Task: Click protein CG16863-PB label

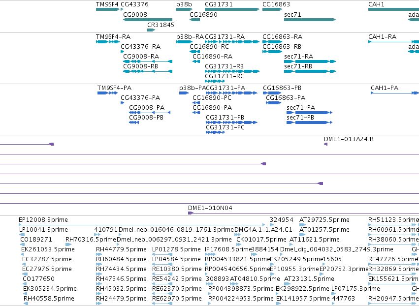Action: point(282,88)
